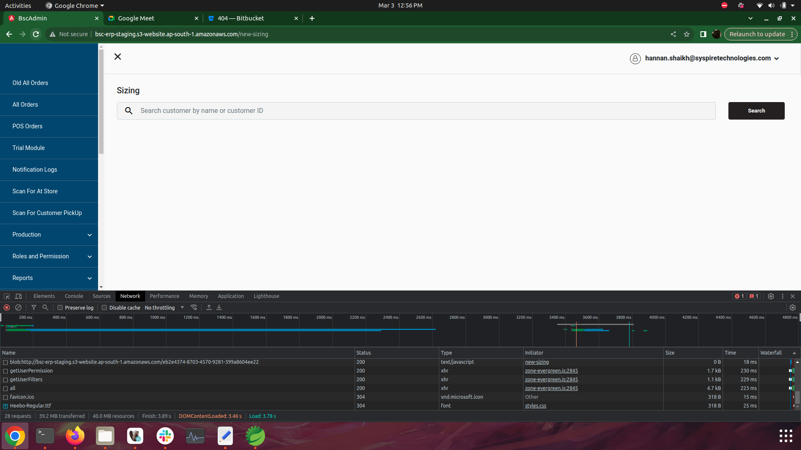Open Slack from the dock

165,436
